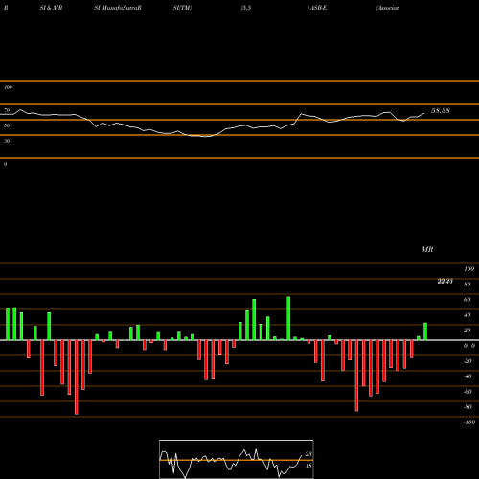Click the MR axis label 20
This screenshot has height=479, width=479.
click(x=468, y=331)
